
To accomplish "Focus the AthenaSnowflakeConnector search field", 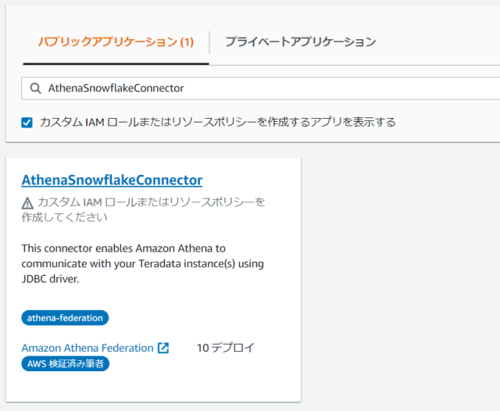I will pos(261,88).
